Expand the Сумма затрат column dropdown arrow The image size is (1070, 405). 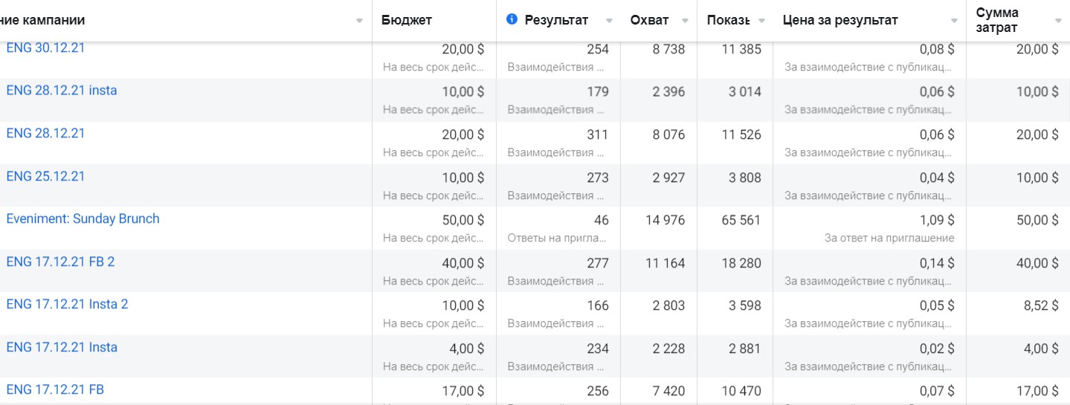[1058, 21]
